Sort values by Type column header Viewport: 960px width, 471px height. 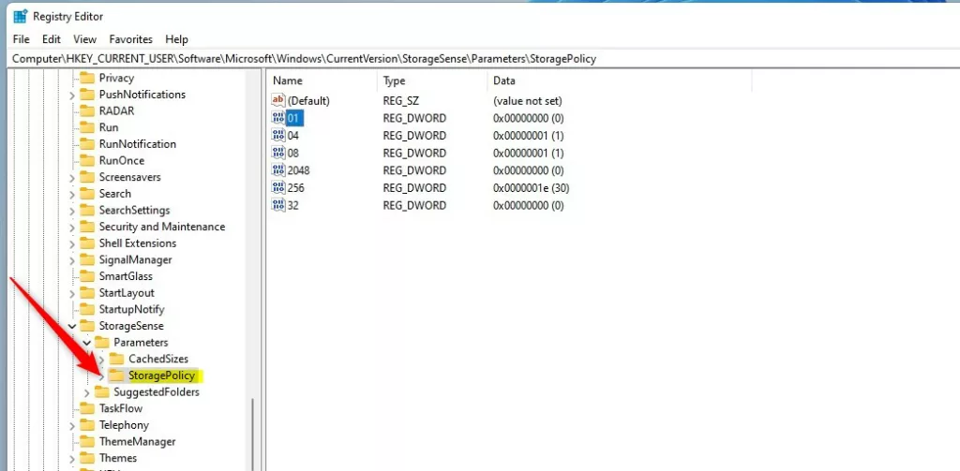[433, 81]
